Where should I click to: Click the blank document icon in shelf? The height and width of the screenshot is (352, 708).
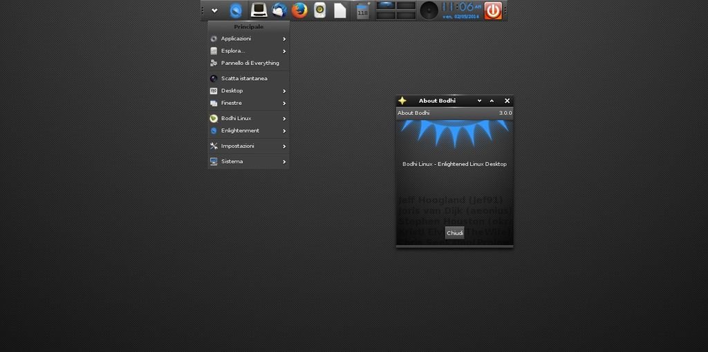click(340, 10)
